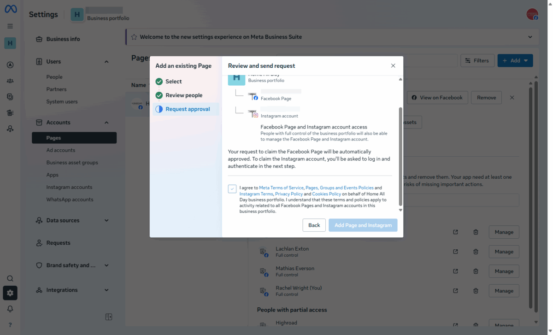Click the search magnifier icon in left rail
The width and height of the screenshot is (553, 335).
(10, 278)
